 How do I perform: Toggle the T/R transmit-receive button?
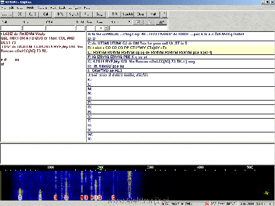[114, 14]
